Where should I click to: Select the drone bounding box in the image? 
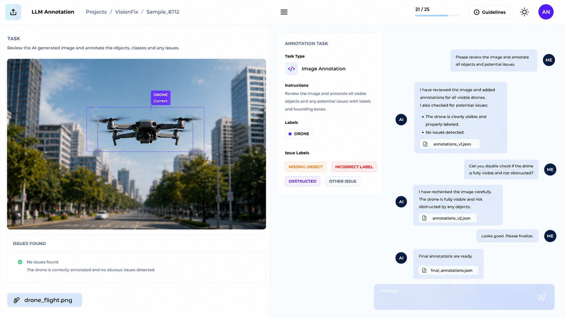[145, 130]
